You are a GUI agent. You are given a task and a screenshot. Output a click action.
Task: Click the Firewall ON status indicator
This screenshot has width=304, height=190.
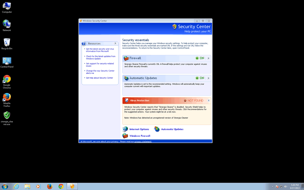pos(200,58)
